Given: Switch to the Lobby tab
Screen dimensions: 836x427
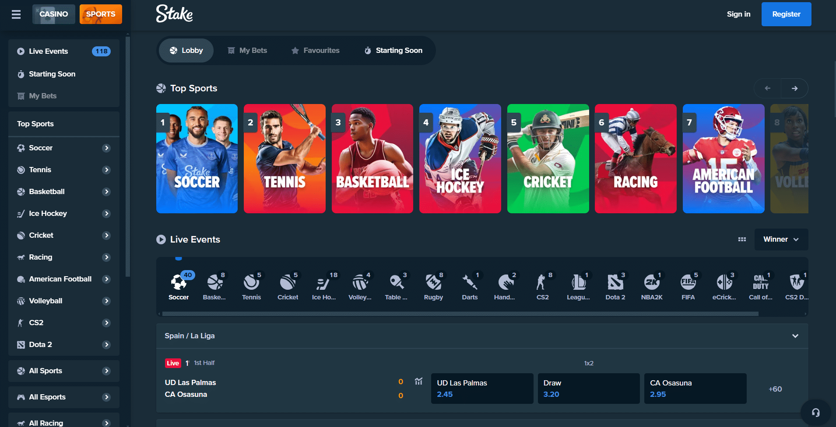Looking at the screenshot, I should coord(186,51).
